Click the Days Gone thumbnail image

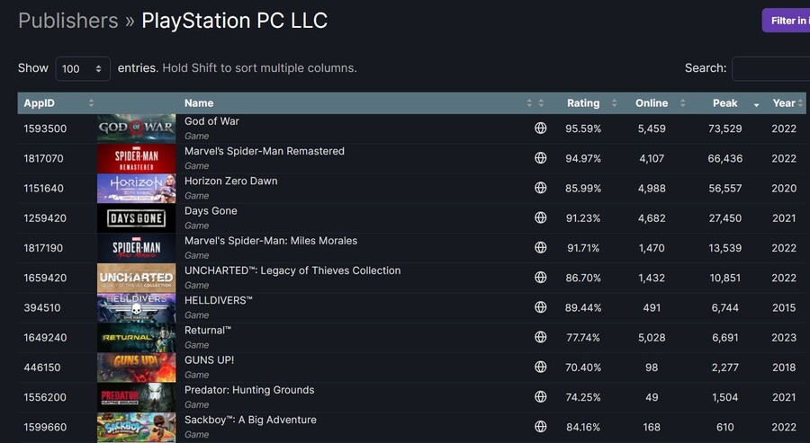(x=136, y=218)
